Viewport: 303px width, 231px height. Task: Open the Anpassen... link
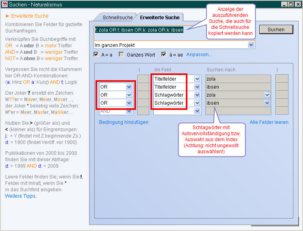tap(199, 55)
